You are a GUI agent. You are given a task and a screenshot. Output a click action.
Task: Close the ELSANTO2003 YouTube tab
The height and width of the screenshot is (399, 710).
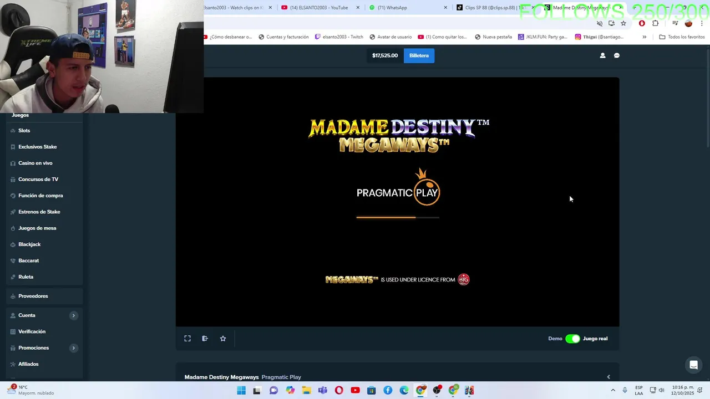358,8
